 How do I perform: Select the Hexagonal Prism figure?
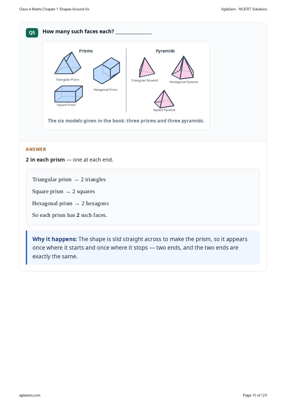(x=107, y=71)
